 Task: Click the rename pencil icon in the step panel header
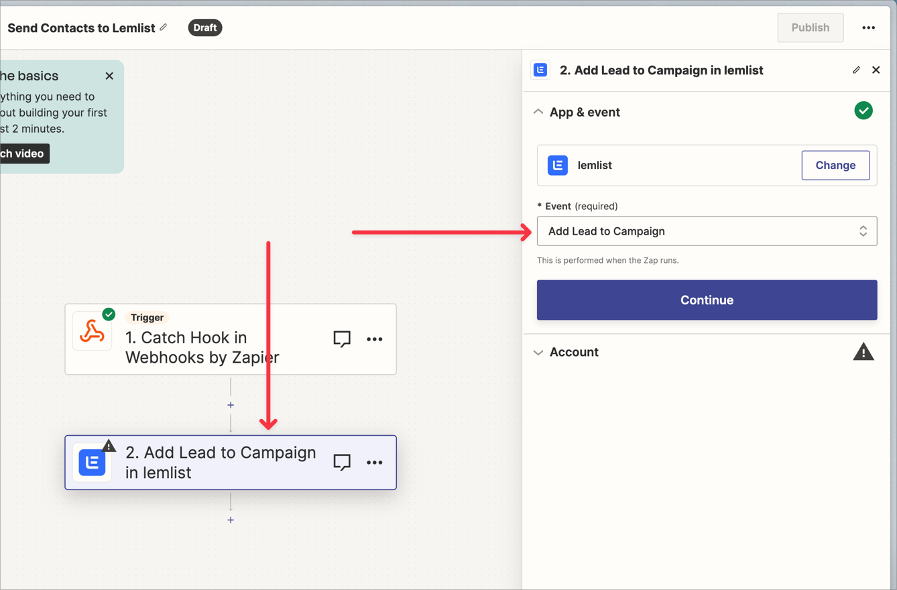856,70
